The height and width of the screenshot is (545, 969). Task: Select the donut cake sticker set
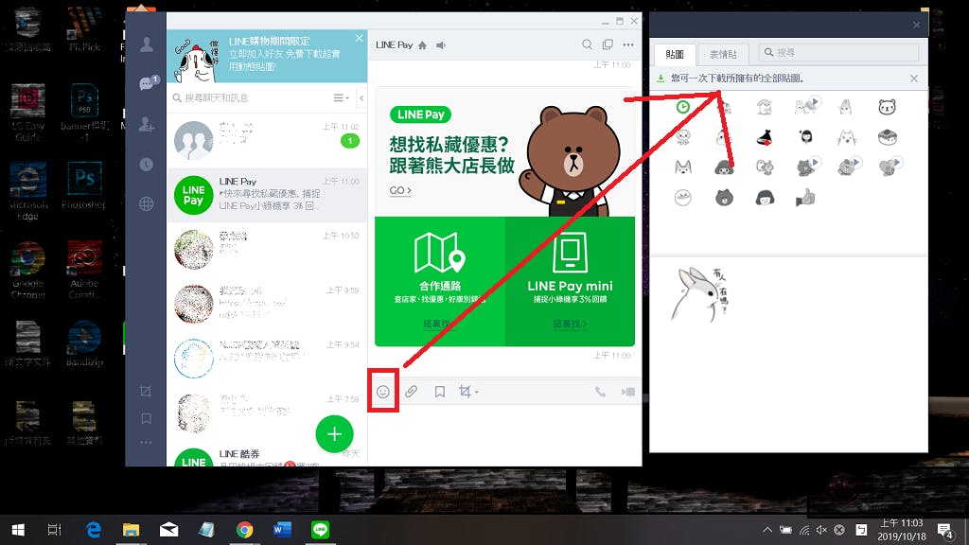888,137
